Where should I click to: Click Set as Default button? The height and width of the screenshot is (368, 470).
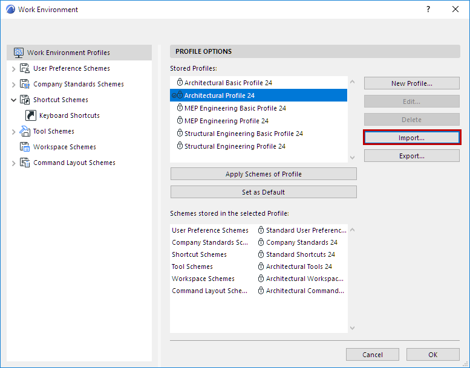pyautogui.click(x=263, y=192)
